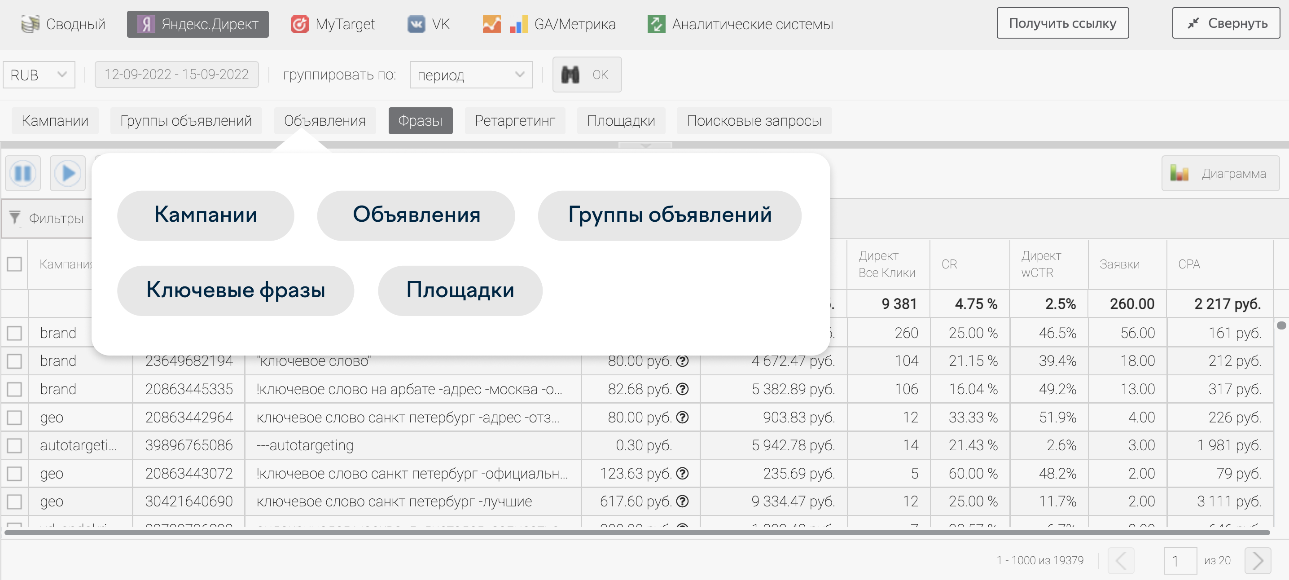Go to the previous page arrow
Screen dimensions: 1289x580
tap(1121, 561)
